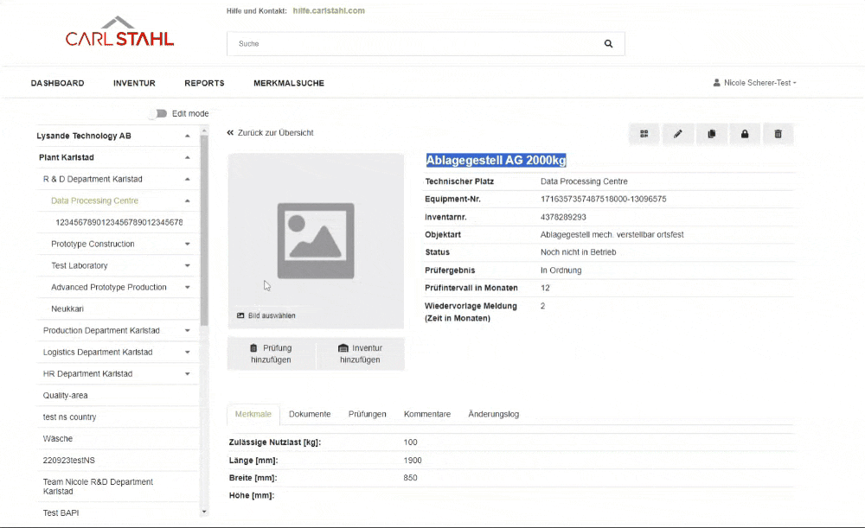
Task: Open the REPORTS menu
Action: [204, 83]
